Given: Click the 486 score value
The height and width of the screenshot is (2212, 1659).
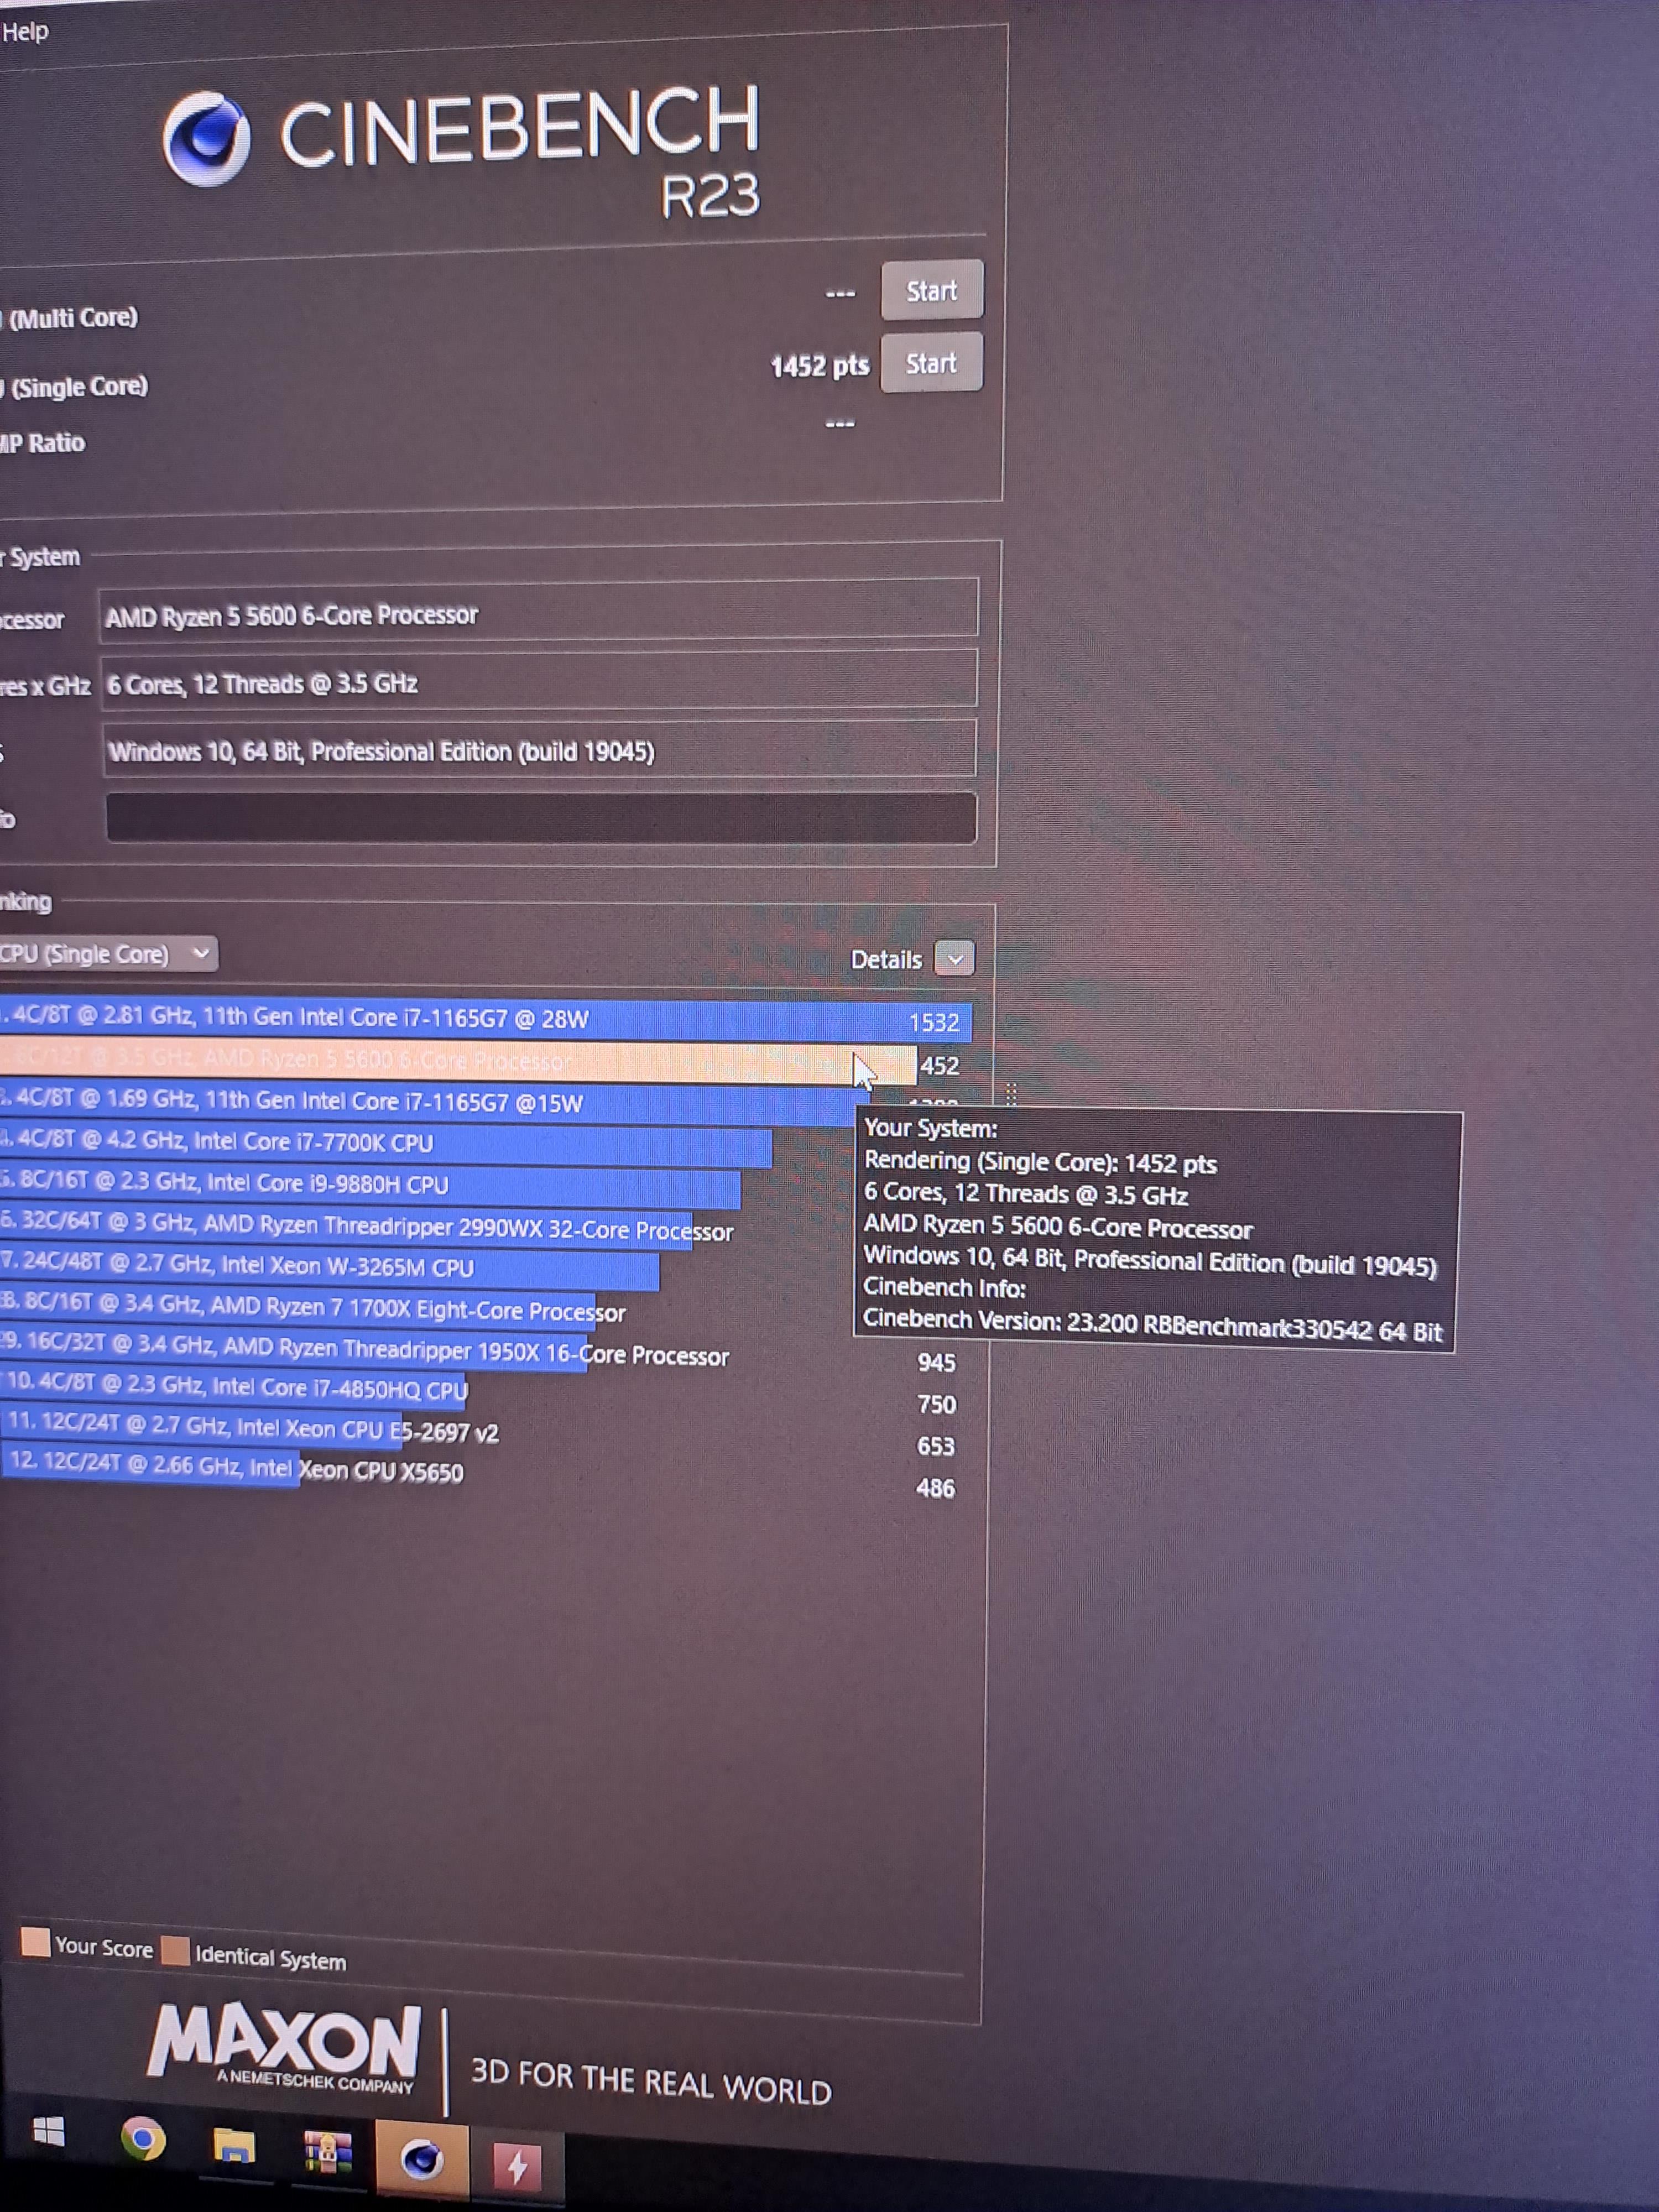Looking at the screenshot, I should [935, 1488].
